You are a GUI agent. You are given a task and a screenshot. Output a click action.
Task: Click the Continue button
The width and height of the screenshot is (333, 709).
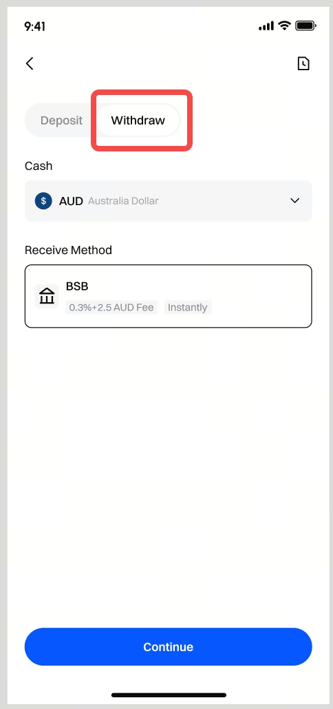(168, 646)
